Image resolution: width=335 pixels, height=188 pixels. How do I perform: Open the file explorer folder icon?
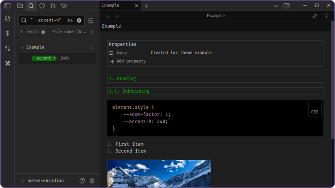(x=20, y=6)
